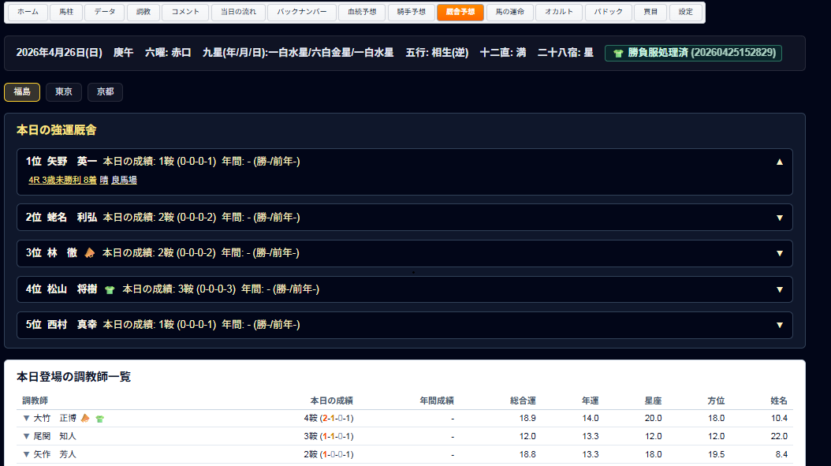Expand the 3位 林 徹 panel
The height and width of the screenshot is (466, 831).
pyautogui.click(x=779, y=253)
